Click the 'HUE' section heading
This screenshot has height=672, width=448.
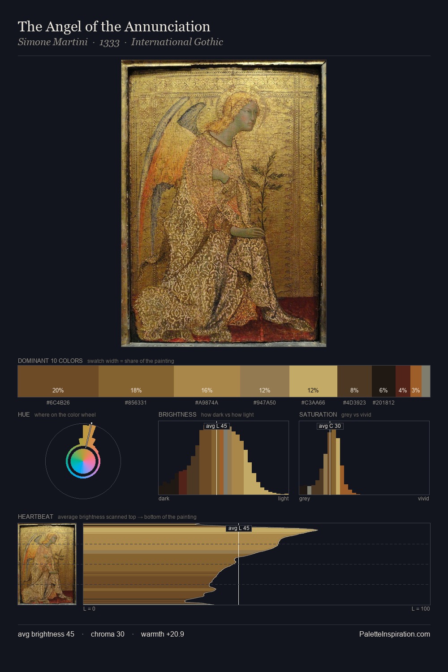coord(24,414)
